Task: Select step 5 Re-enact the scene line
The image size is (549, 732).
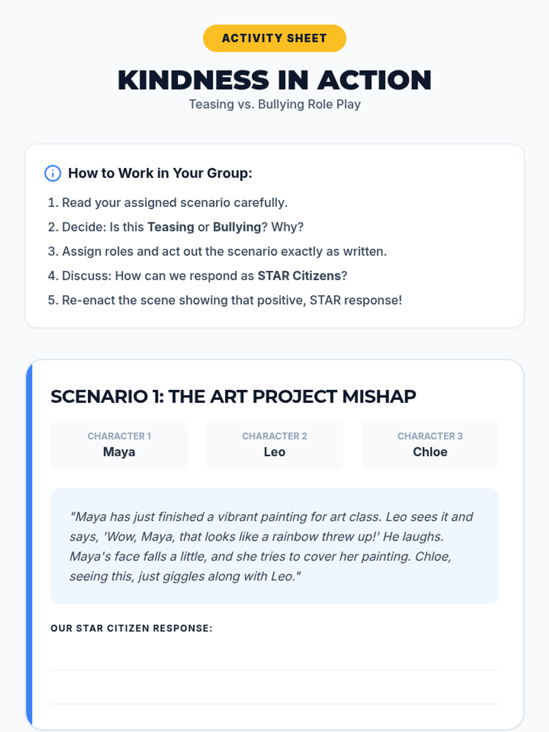Action: pos(225,300)
